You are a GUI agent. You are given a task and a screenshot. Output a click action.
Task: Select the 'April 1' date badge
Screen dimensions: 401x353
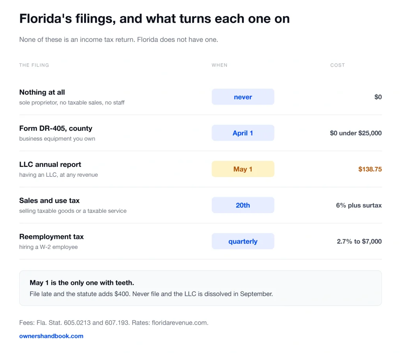click(x=243, y=133)
